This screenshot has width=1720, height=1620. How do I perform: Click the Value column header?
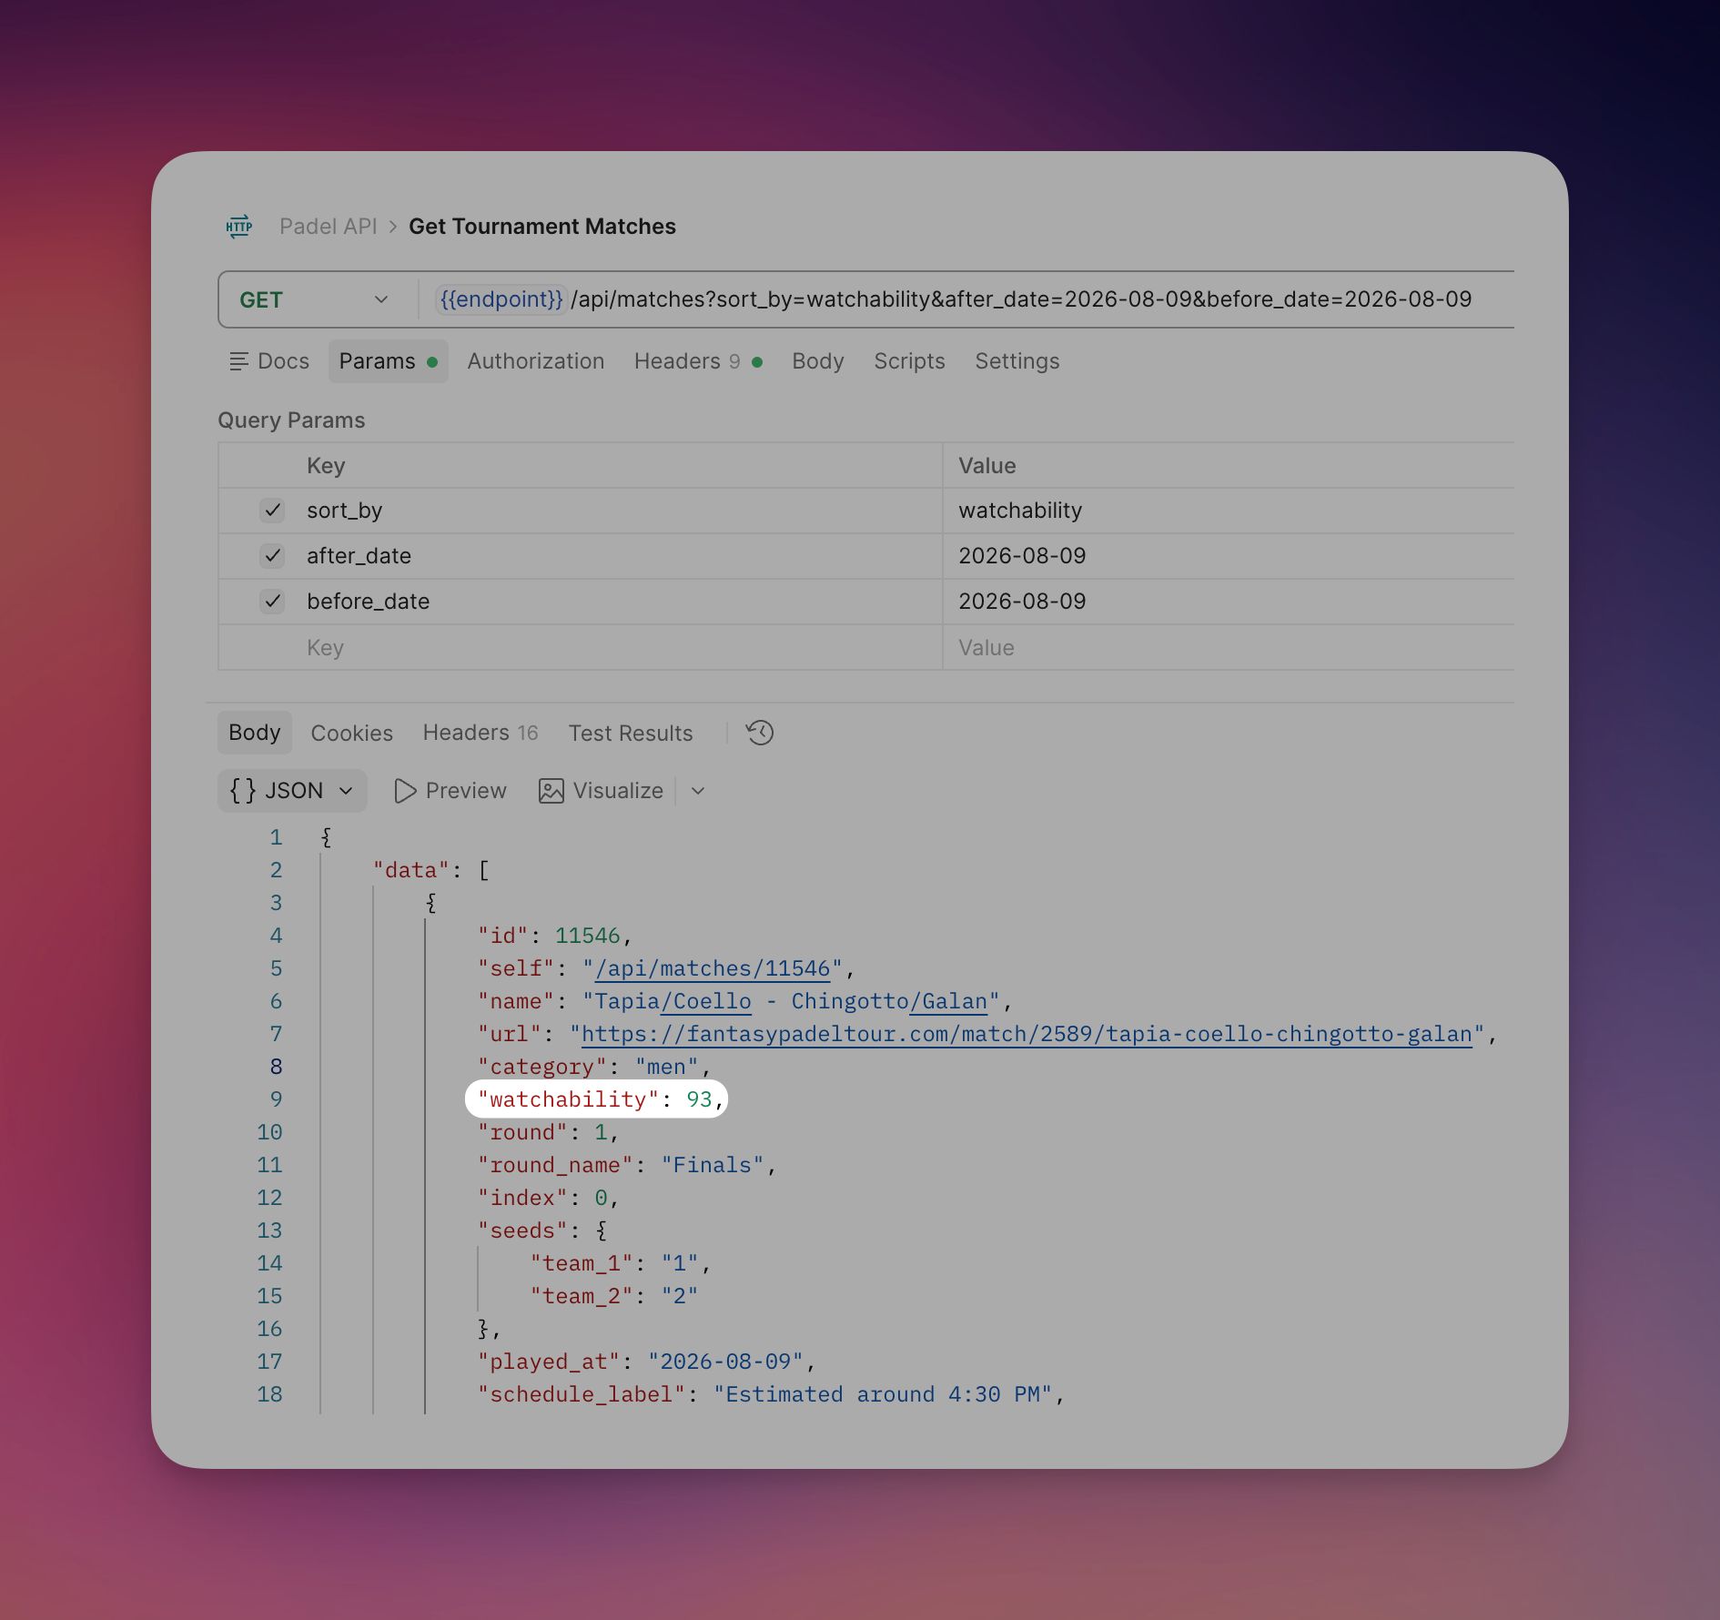click(987, 466)
